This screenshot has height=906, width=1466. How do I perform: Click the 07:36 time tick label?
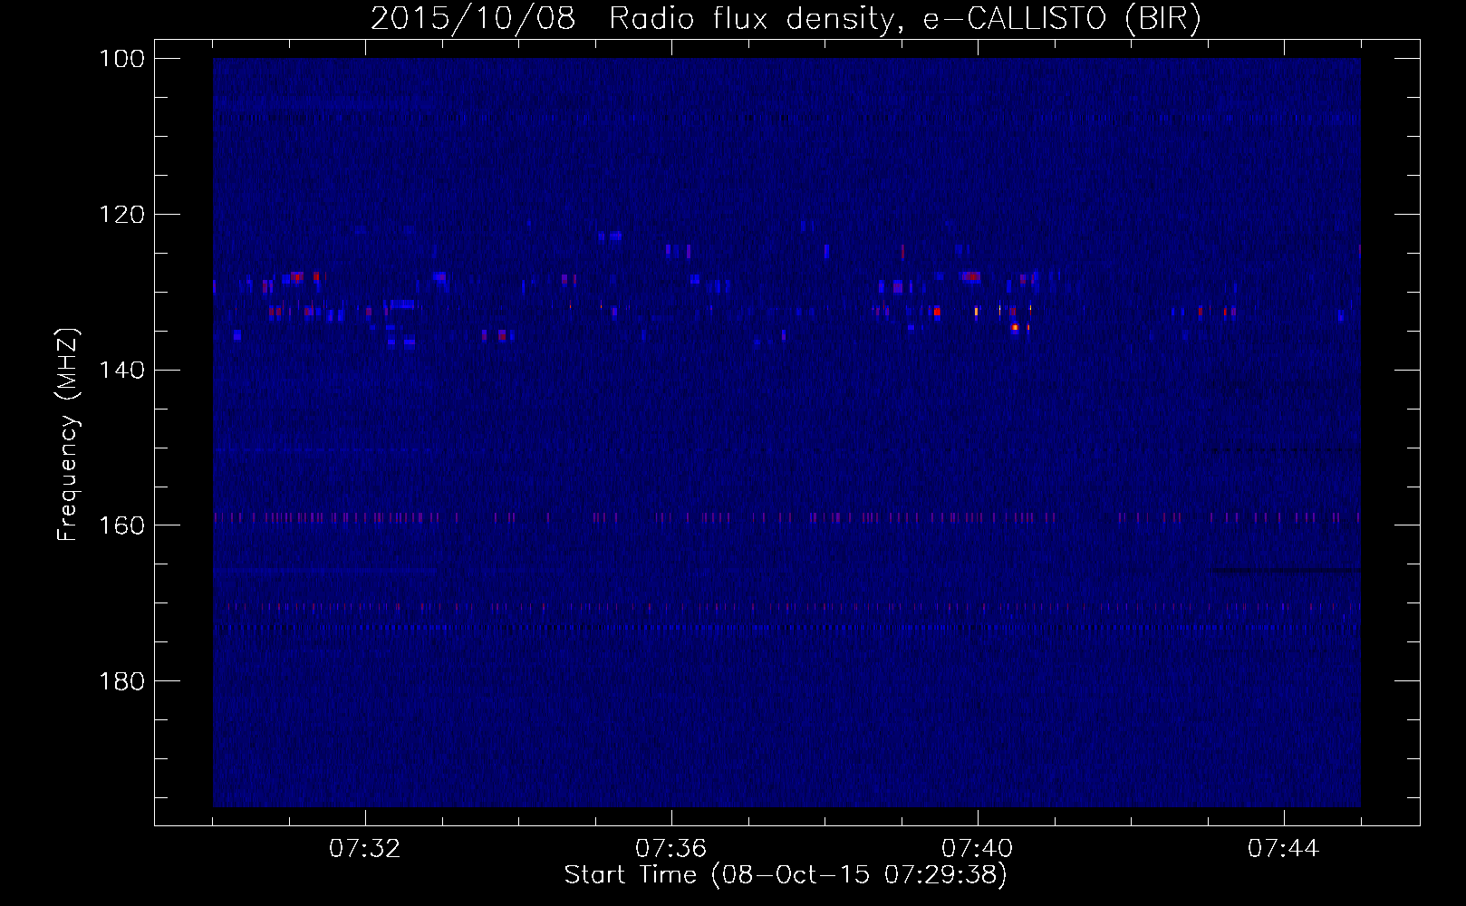(671, 849)
